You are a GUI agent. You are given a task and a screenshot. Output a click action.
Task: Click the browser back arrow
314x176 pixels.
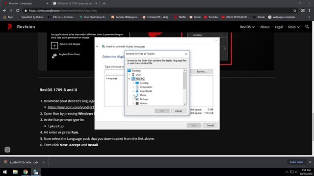[4, 11]
